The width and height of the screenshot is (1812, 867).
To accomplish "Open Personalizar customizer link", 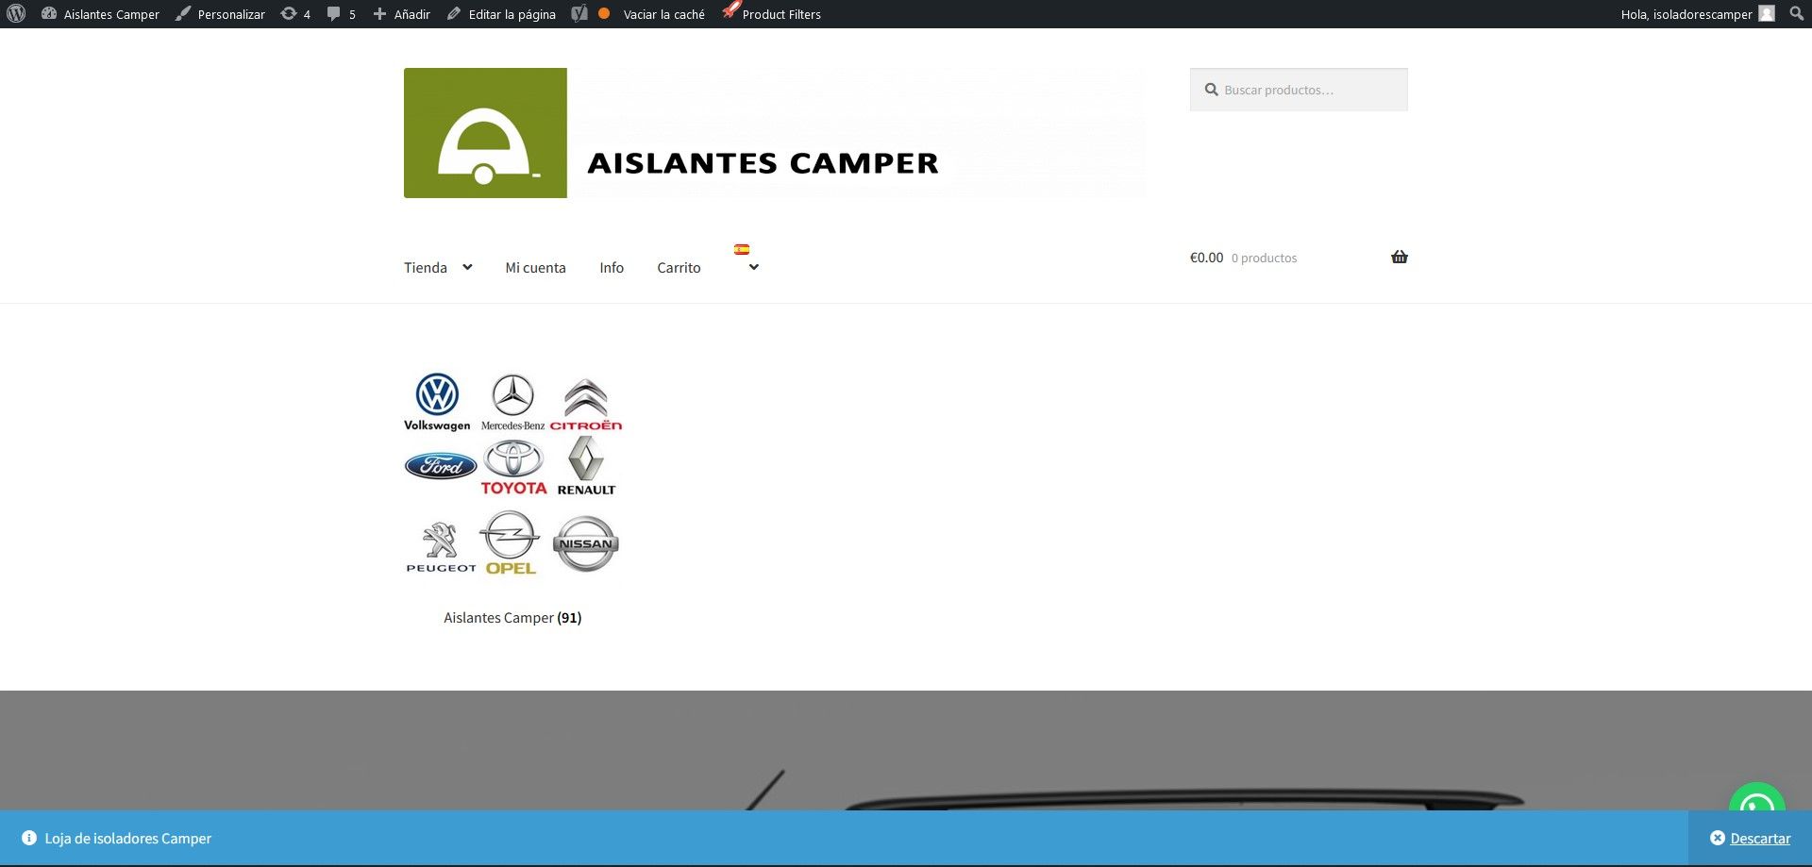I will [220, 14].
